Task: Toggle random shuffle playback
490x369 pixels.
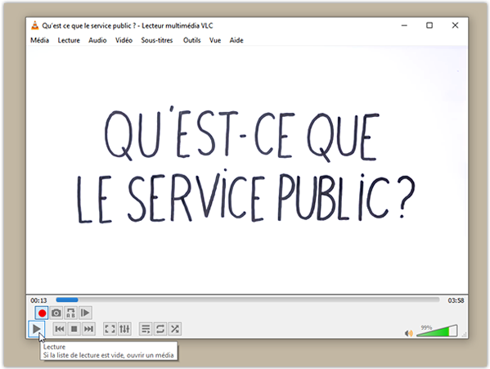Action: pos(175,329)
